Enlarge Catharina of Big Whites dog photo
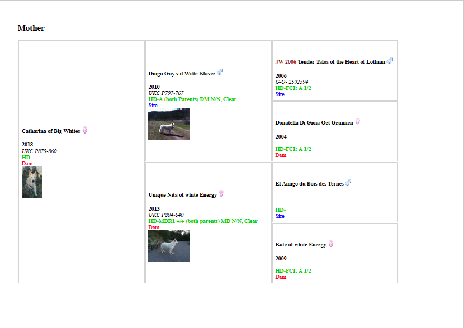The height and width of the screenshot is (328, 464). [32, 182]
